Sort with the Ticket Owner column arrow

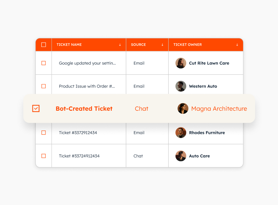pos(237,45)
